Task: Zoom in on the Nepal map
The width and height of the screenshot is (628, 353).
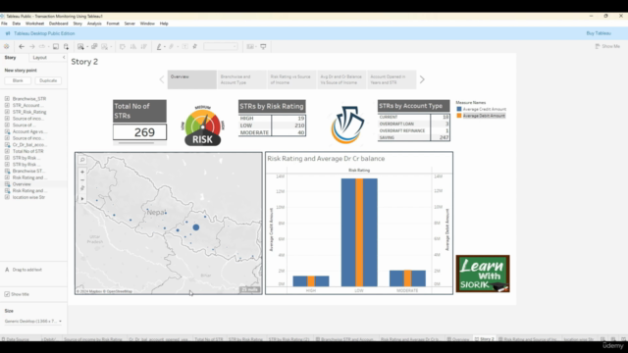Action: [x=82, y=172]
